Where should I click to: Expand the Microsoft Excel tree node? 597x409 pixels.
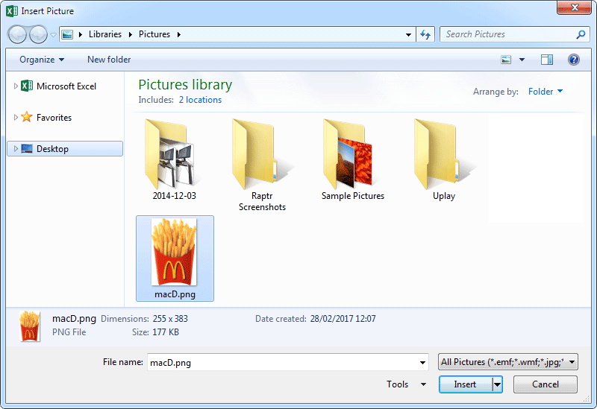(16, 86)
